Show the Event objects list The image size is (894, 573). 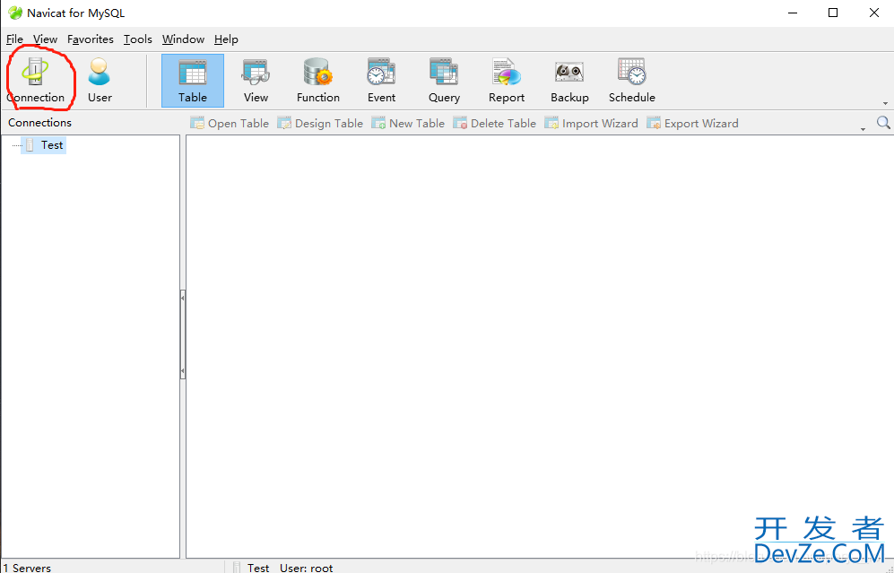point(381,81)
